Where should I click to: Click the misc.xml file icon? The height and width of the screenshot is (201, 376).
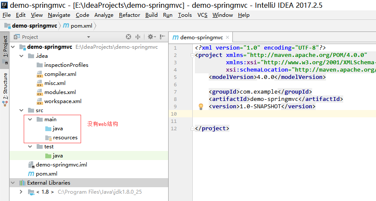click(40, 83)
